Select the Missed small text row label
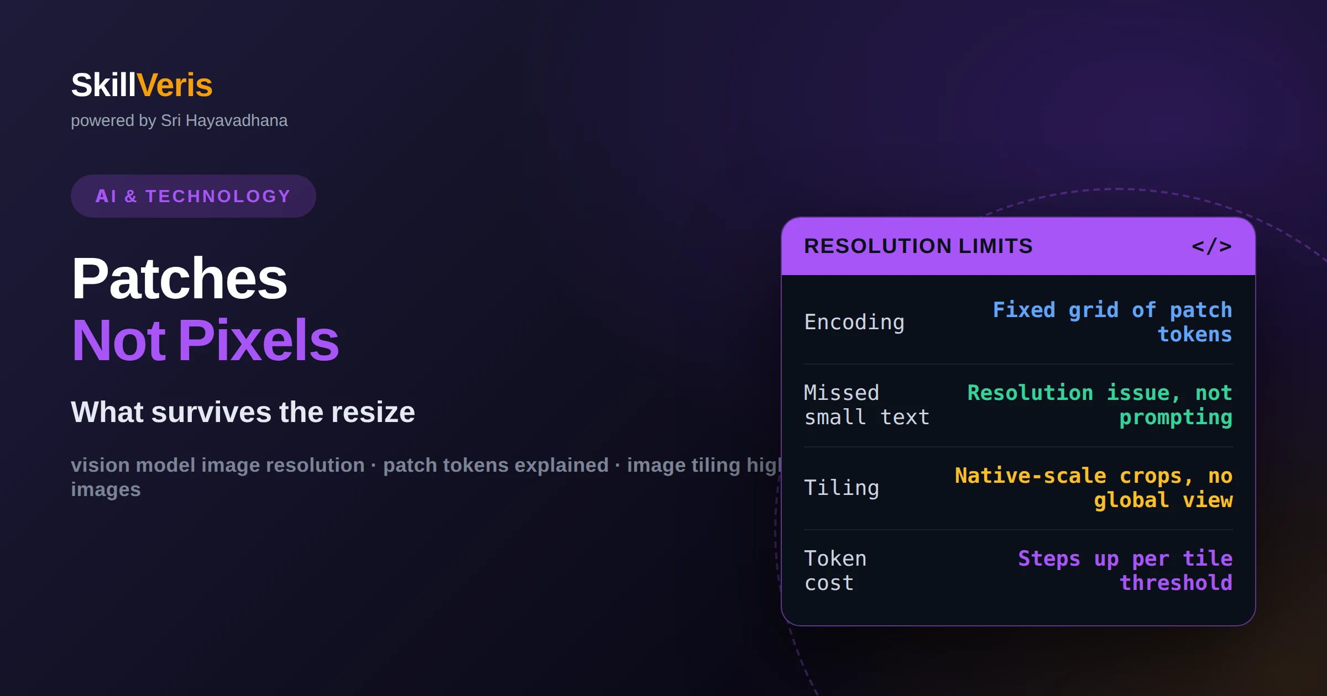The image size is (1327, 696). coord(866,405)
